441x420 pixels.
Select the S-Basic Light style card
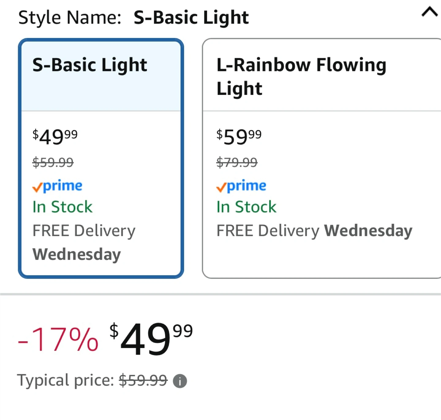[x=101, y=158]
